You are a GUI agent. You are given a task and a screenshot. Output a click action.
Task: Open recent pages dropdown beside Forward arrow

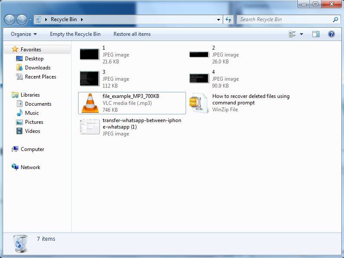(30, 20)
